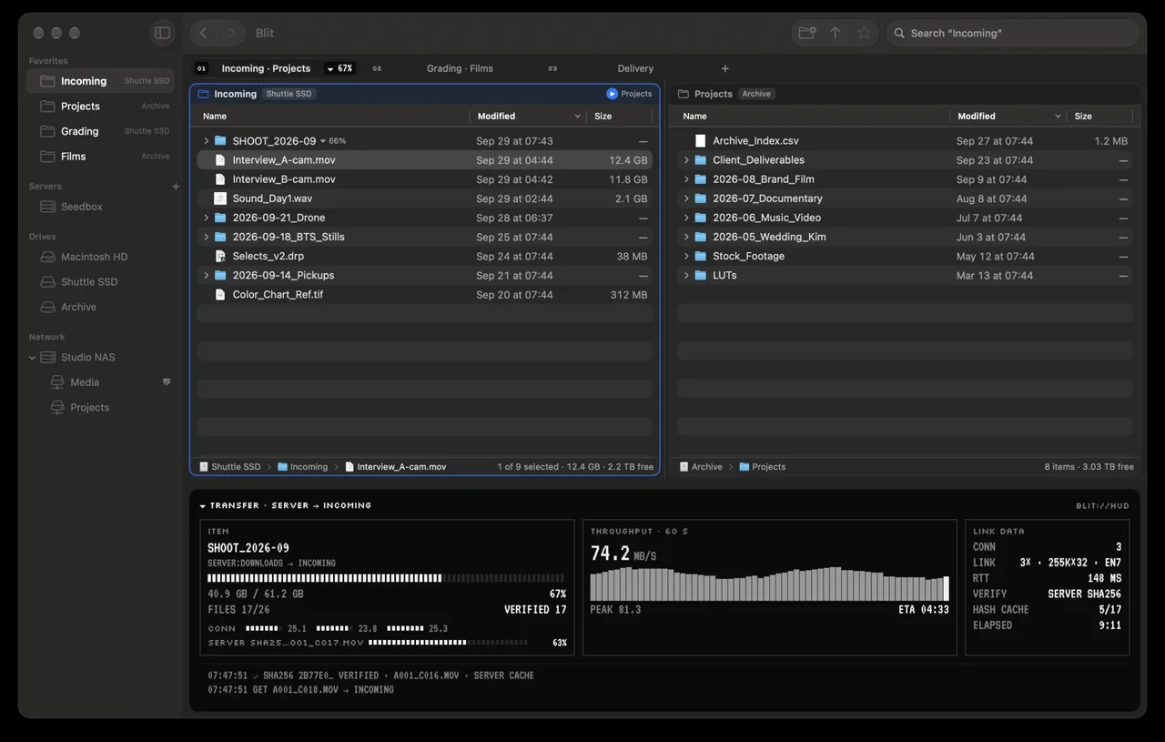The image size is (1165, 742).
Task: Expand the 2026-09-14_Pickups folder
Action: coord(207,275)
